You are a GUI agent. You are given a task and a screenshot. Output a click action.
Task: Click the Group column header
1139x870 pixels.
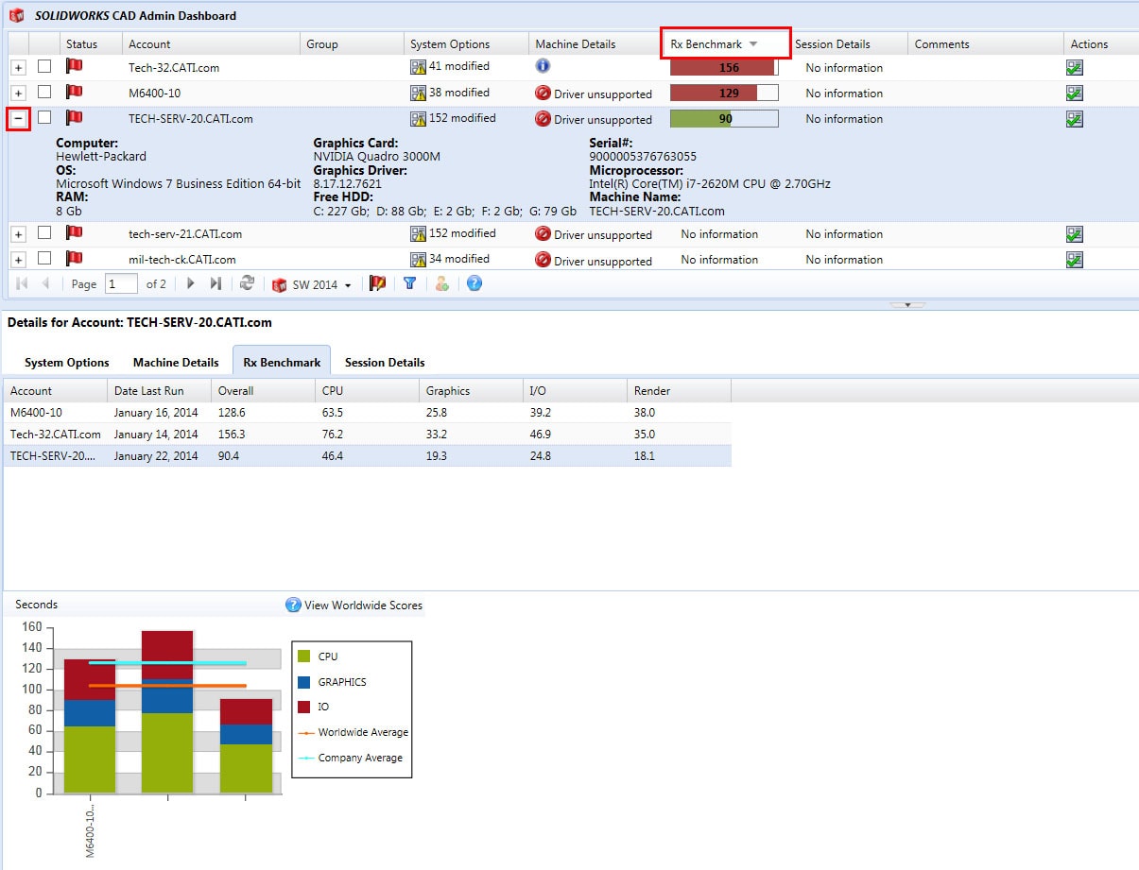[x=353, y=43]
